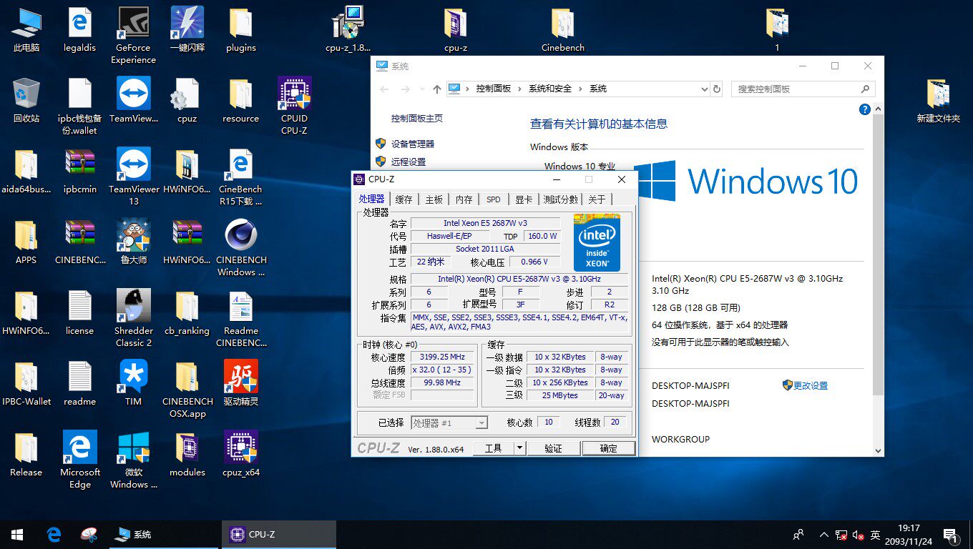Viewport: 973px width, 549px height.
Task: Open the Windows Start menu
Action: tap(17, 534)
